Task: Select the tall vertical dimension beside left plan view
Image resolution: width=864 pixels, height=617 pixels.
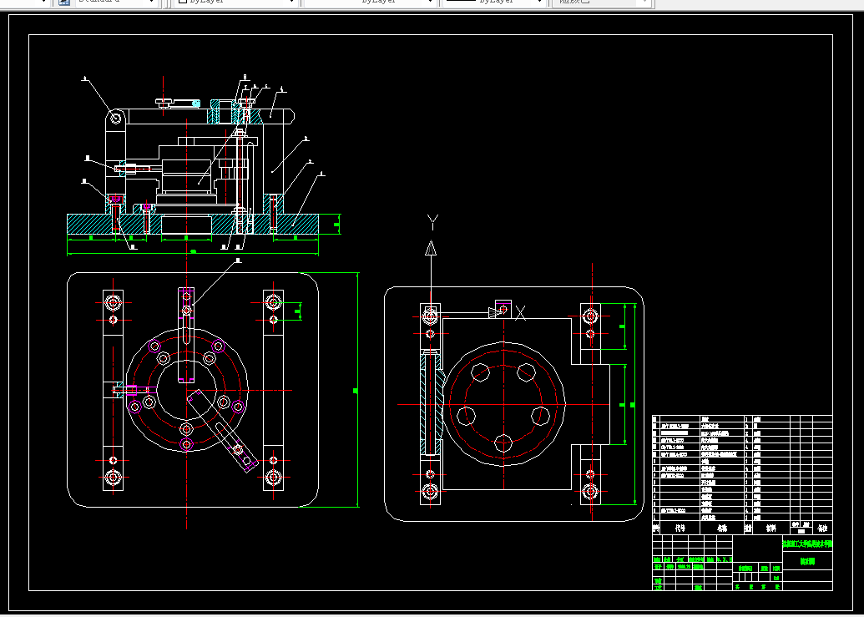Action: pyautogui.click(x=357, y=390)
